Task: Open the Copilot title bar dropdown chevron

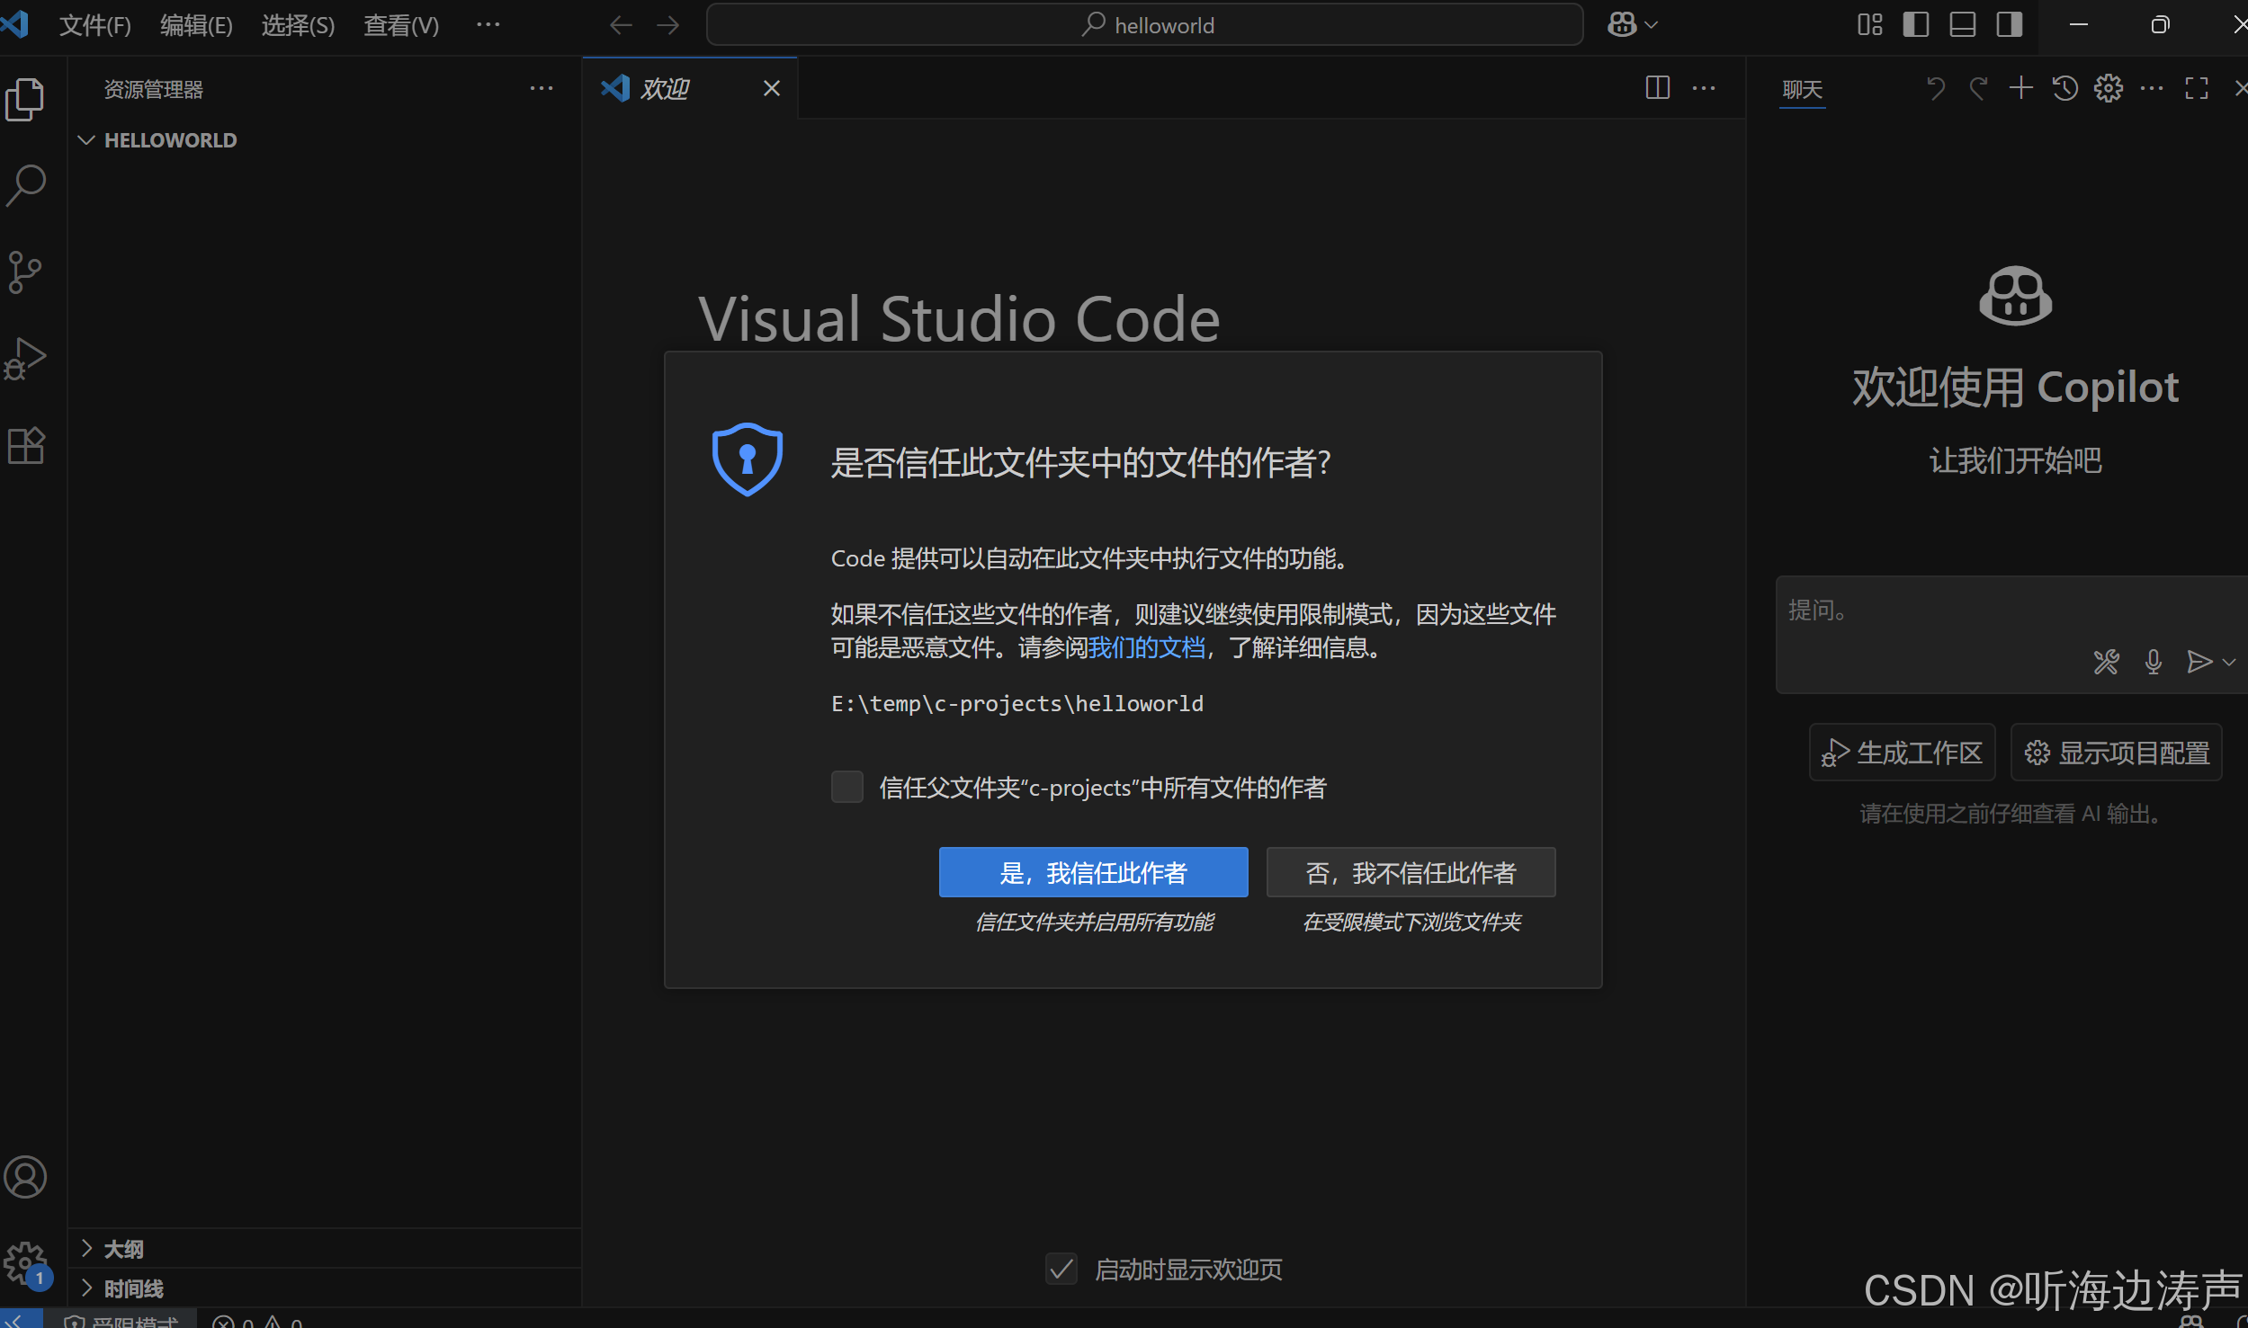Action: 1651,25
